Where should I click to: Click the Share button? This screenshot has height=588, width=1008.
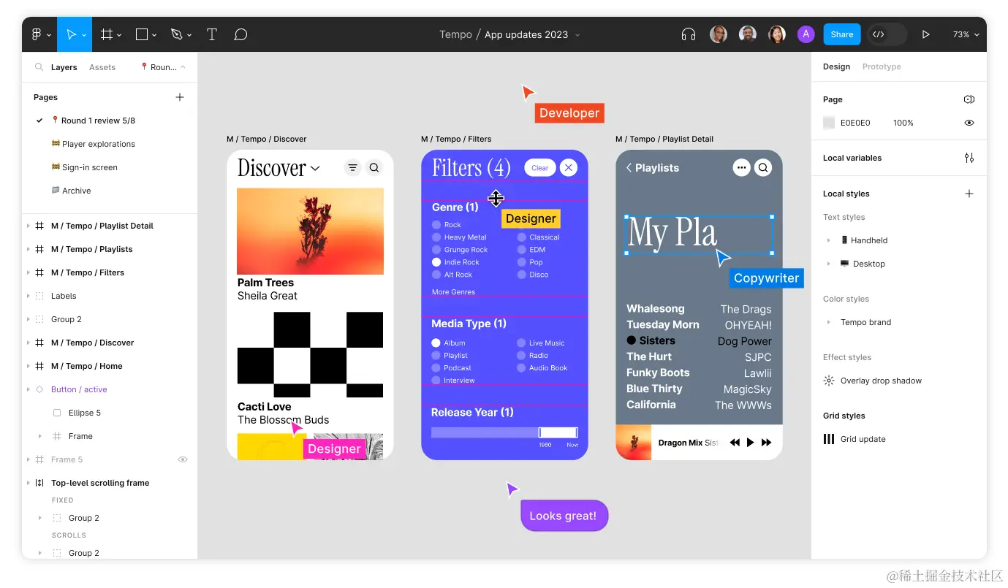(842, 34)
